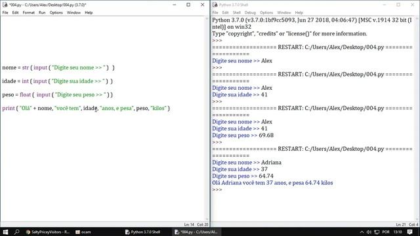Open volume control in system tray
Image resolution: width=420 pixels, height=236 pixels.
point(369,232)
